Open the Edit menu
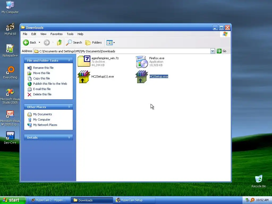The width and height of the screenshot is (272, 204). click(x=34, y=34)
